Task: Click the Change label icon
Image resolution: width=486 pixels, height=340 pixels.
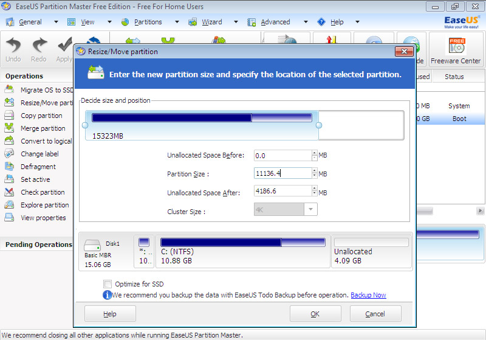Action: click(x=9, y=154)
